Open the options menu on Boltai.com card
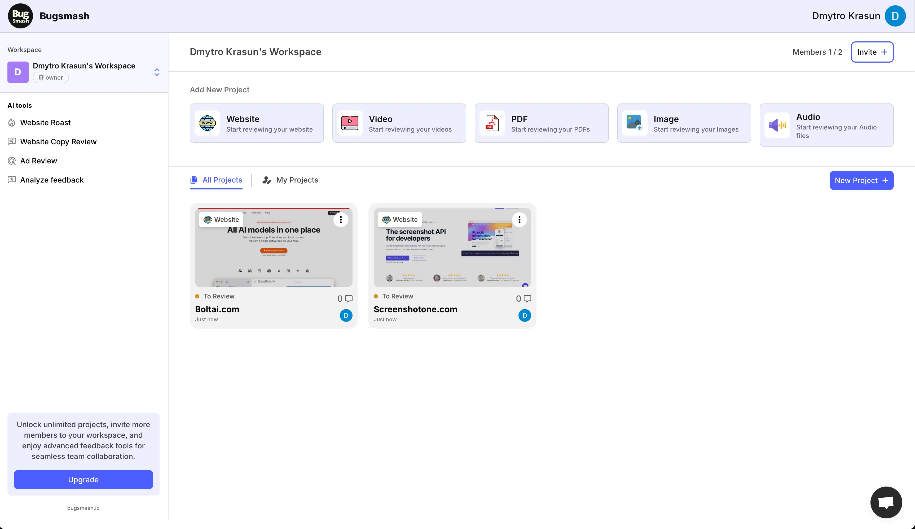915x529 pixels. [340, 219]
